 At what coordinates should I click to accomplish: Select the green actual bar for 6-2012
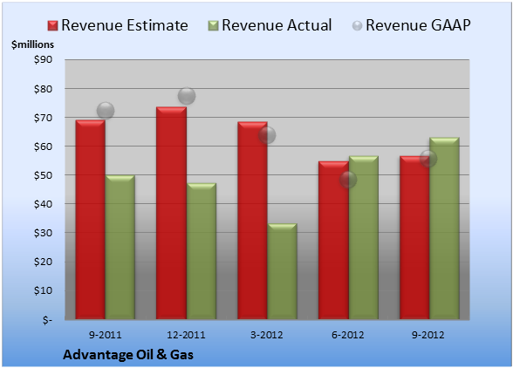click(364, 237)
